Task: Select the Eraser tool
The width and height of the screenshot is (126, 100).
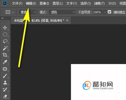Action: (x=5, y=96)
